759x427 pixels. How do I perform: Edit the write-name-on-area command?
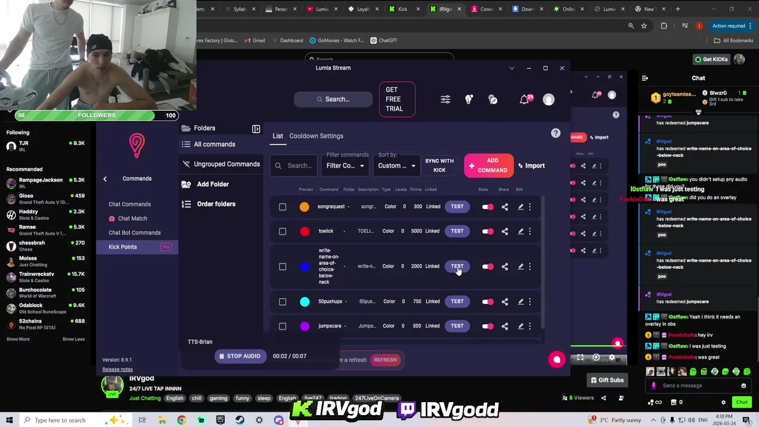point(521,266)
